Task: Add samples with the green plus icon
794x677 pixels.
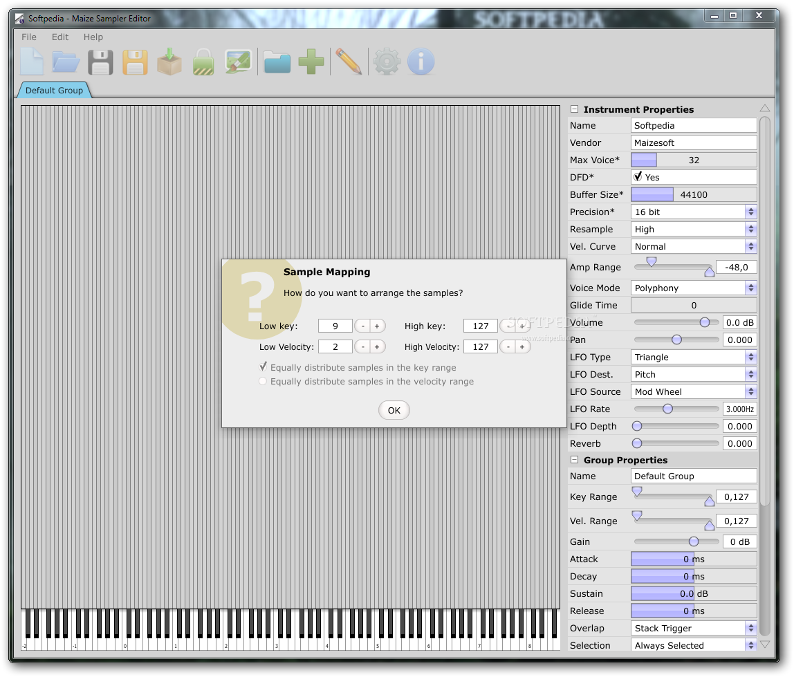Action: click(311, 62)
